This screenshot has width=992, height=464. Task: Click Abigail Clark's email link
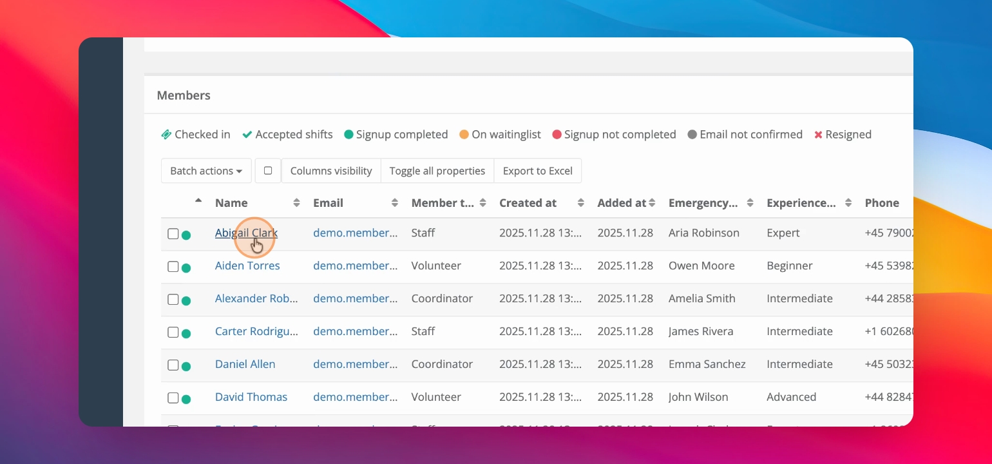click(355, 233)
